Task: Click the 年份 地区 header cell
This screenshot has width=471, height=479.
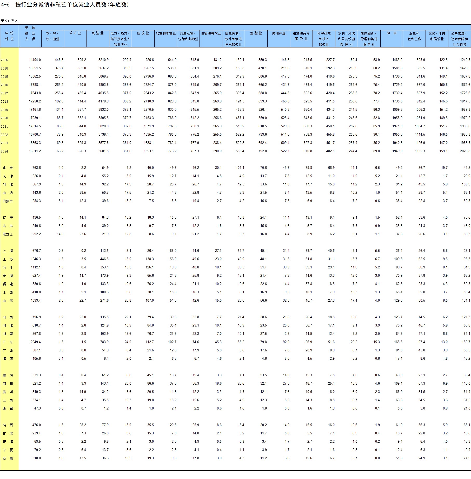Action: click(9, 36)
